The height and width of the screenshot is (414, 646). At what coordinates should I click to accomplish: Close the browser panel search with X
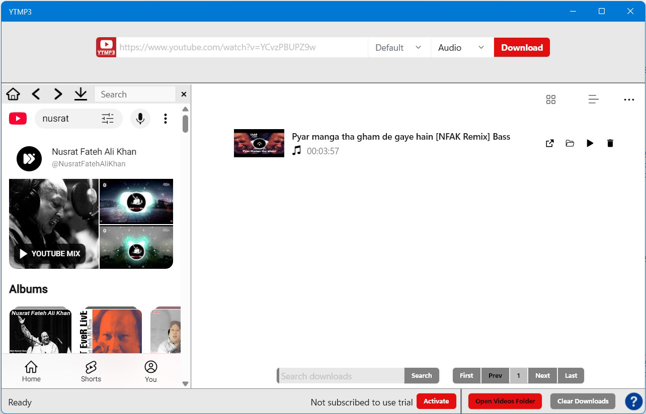pos(184,94)
